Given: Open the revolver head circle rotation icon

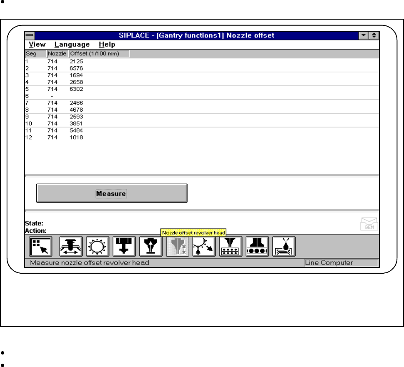Looking at the screenshot, I should (x=98, y=247).
